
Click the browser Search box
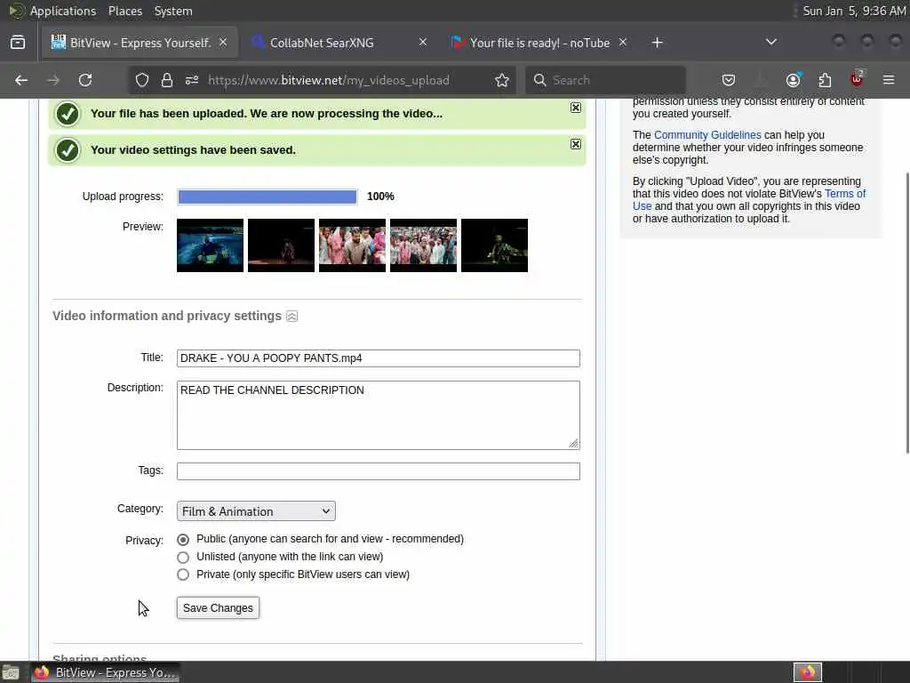click(x=606, y=80)
